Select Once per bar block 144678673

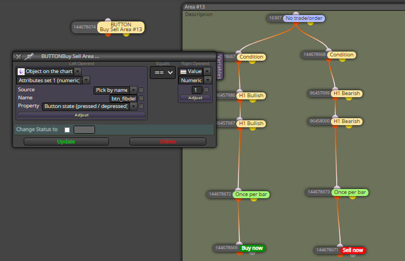coord(350,192)
